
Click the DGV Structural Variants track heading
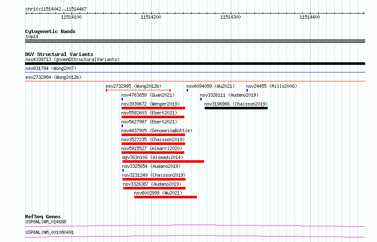[59, 54]
